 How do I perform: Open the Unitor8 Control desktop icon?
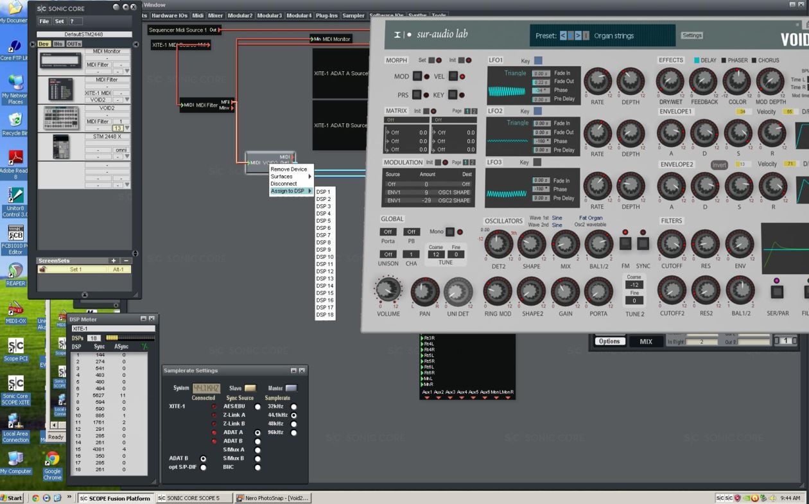[15, 202]
